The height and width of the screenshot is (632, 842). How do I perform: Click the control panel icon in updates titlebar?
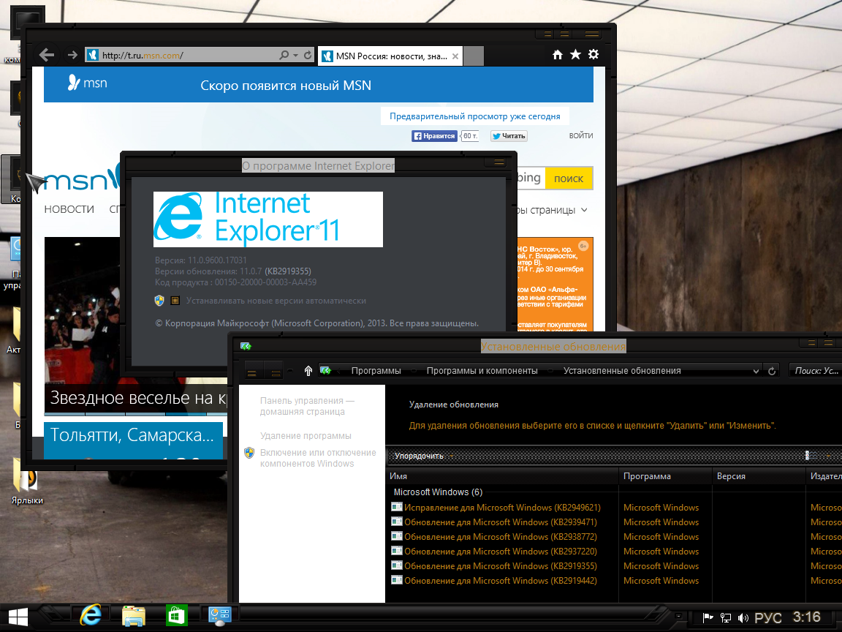246,346
